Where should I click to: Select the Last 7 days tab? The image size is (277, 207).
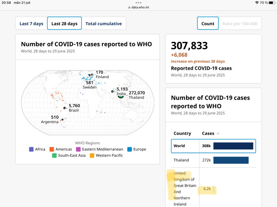[x=31, y=24]
